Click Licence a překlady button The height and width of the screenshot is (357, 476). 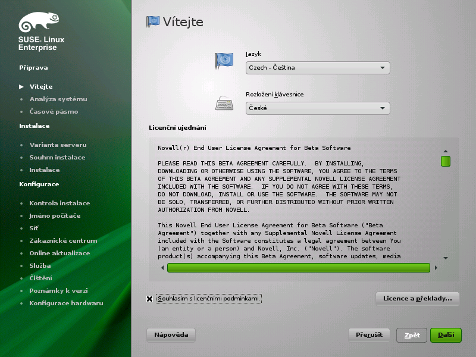(x=418, y=299)
